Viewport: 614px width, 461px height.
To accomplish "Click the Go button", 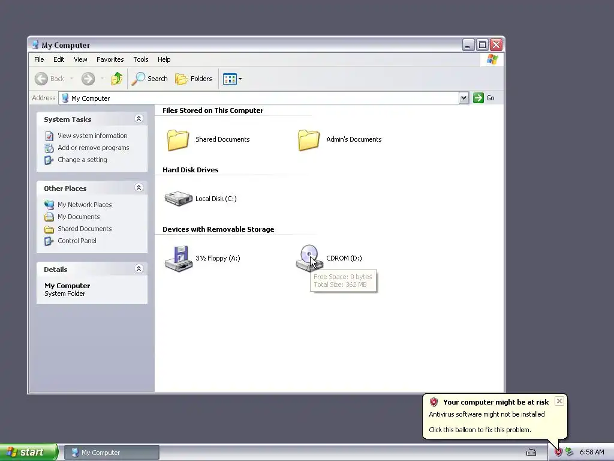I will [484, 98].
